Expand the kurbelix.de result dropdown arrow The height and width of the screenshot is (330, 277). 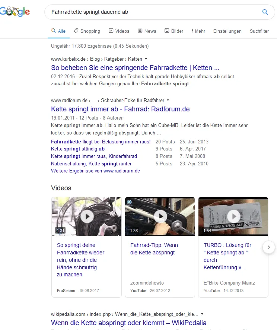(146, 59)
